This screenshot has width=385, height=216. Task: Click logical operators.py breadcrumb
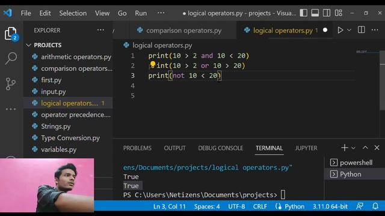point(162,46)
